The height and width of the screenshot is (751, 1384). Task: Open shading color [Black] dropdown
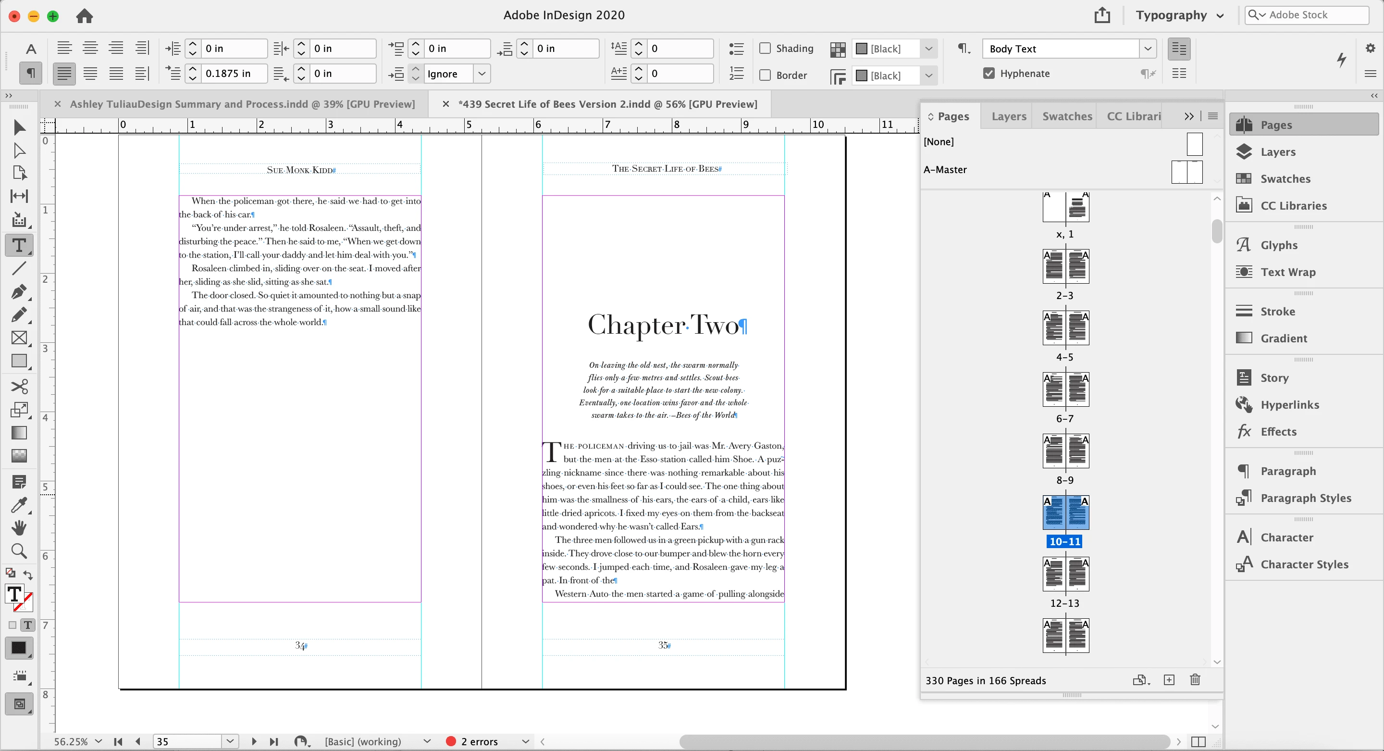[x=929, y=49]
